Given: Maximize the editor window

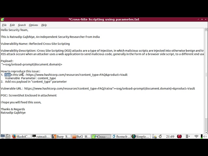Looking at the screenshot, I should (202, 19).
